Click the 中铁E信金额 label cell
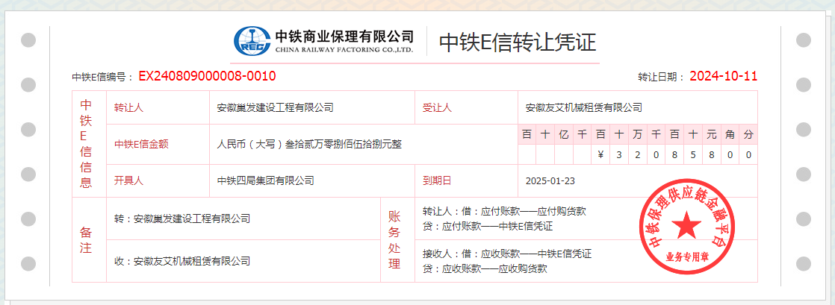 coord(141,144)
